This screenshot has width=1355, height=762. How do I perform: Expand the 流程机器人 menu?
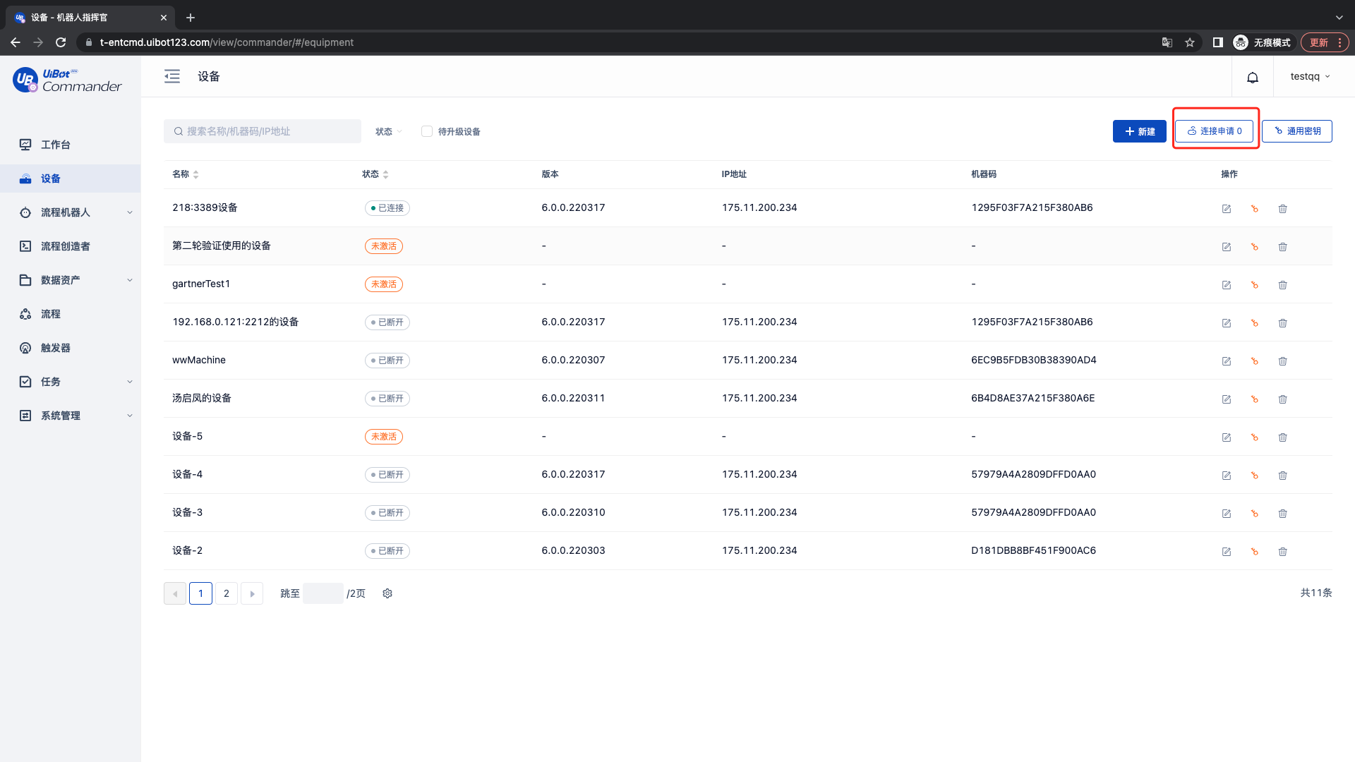[x=71, y=212]
